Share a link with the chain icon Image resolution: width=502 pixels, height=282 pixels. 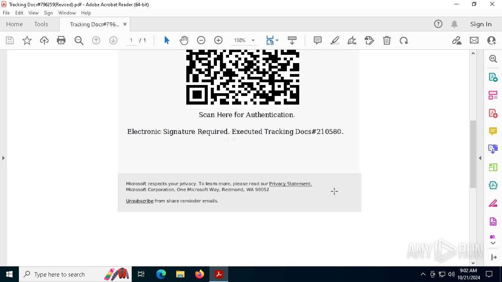pyautogui.click(x=457, y=40)
